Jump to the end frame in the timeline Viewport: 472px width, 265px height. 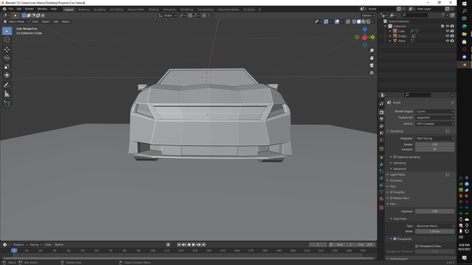tap(204, 245)
